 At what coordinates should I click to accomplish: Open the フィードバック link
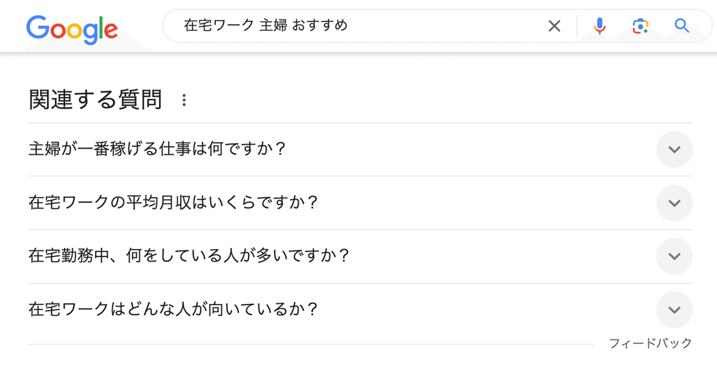650,343
